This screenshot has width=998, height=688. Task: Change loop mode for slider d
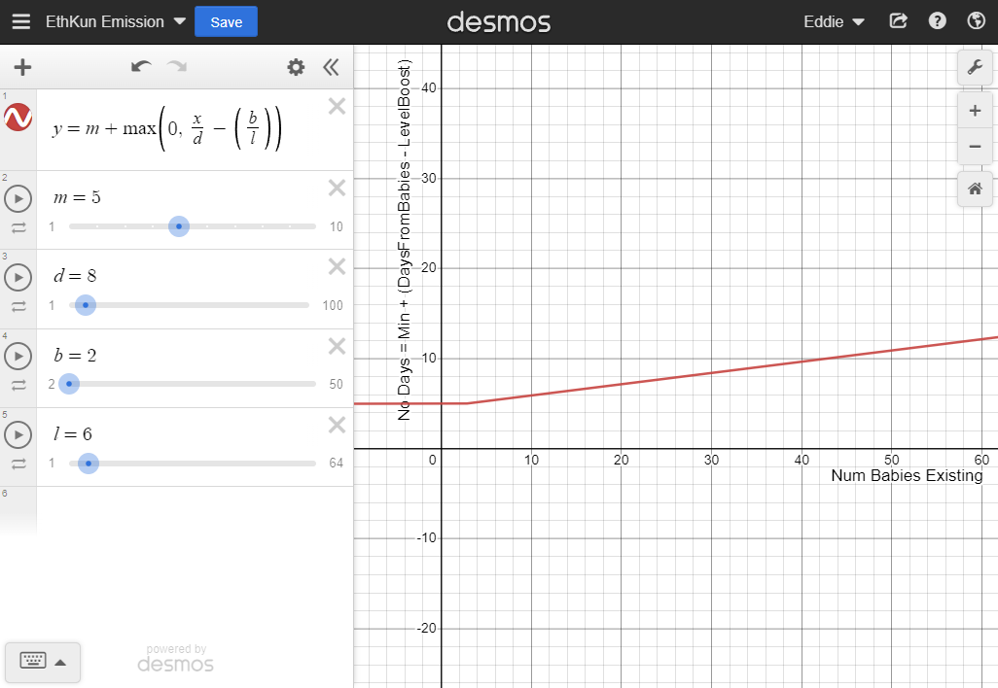(x=18, y=306)
